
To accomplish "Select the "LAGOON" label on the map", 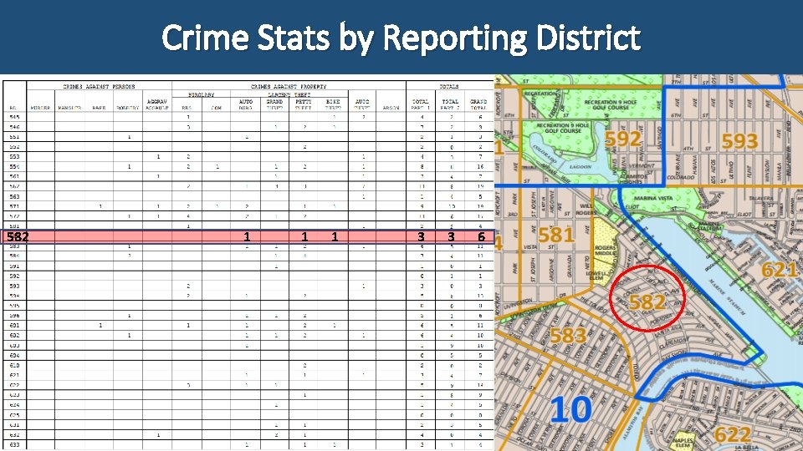I will (x=581, y=167).
